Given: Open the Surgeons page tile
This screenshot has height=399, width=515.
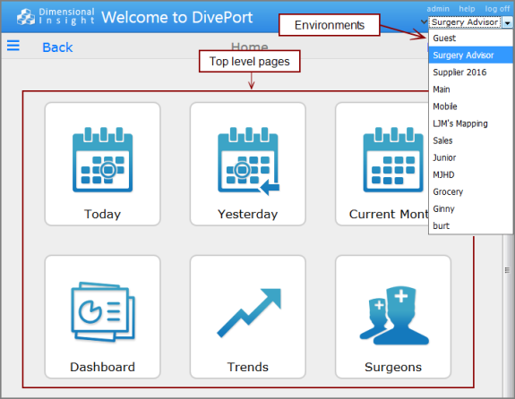Looking at the screenshot, I should [393, 317].
